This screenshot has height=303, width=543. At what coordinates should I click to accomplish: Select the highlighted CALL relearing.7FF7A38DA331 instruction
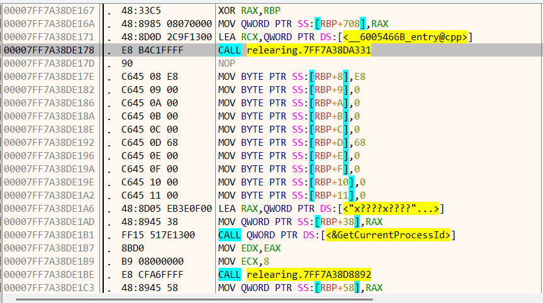tap(294, 50)
